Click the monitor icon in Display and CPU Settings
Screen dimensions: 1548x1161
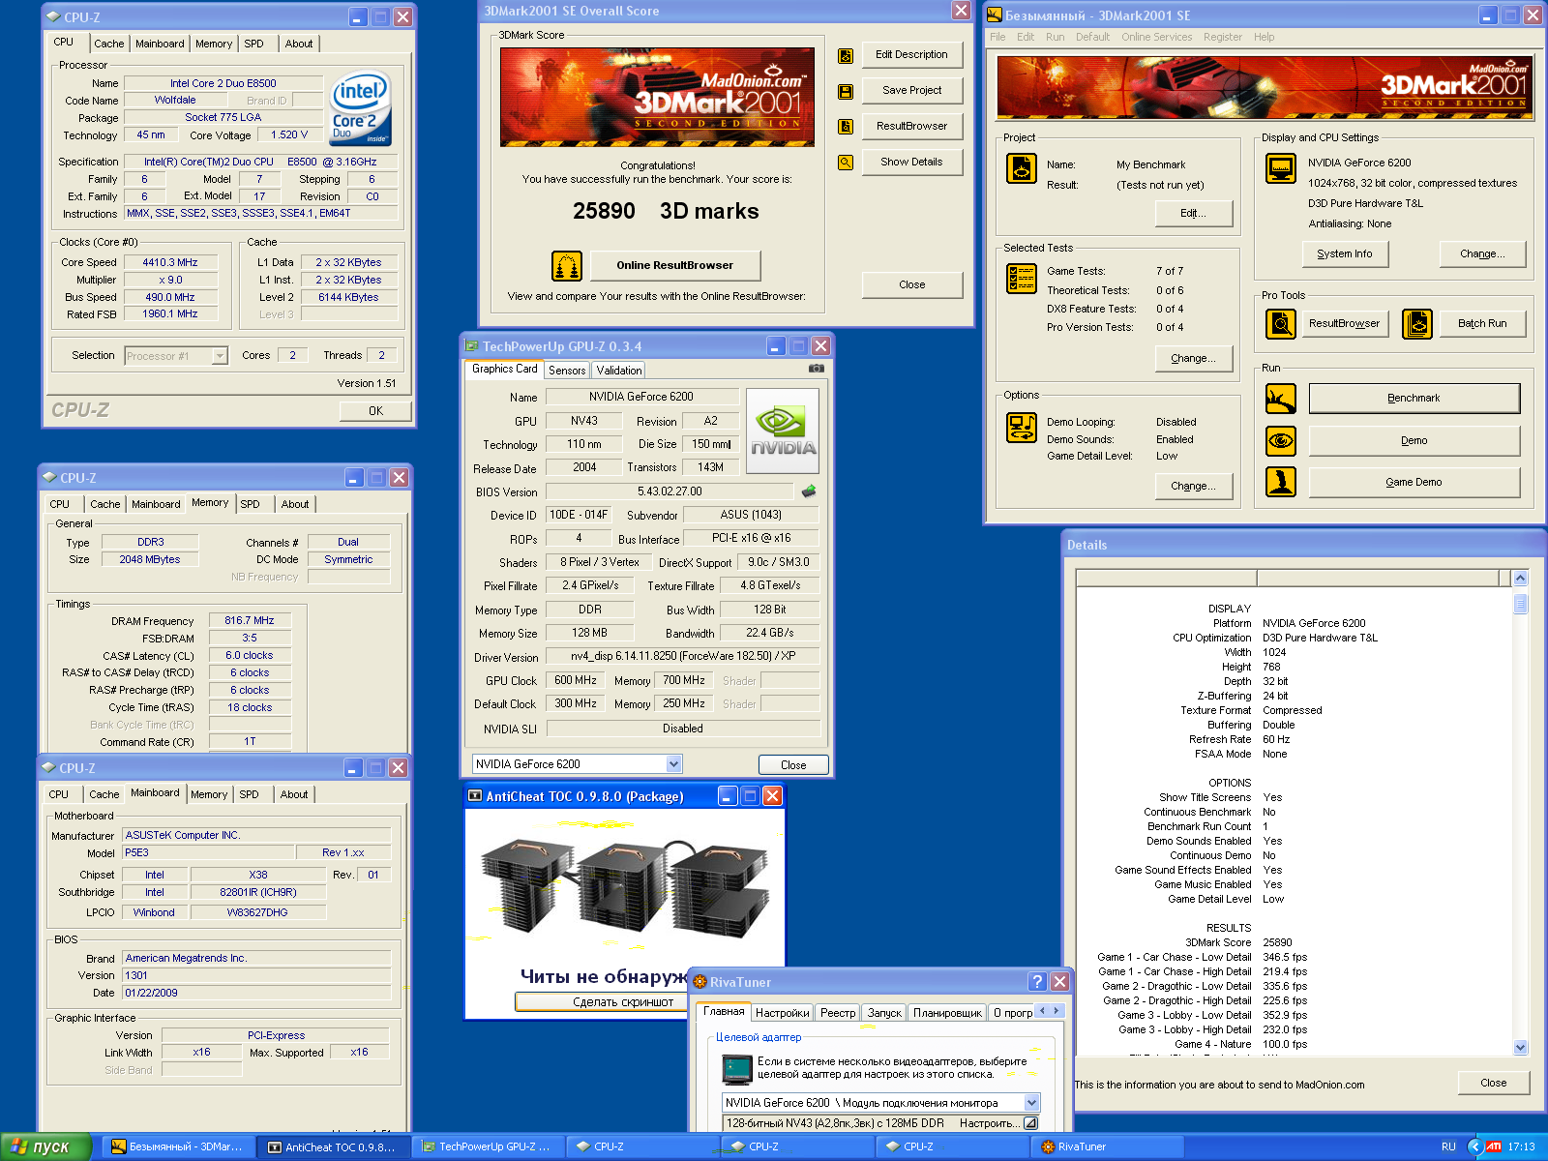(x=1281, y=168)
